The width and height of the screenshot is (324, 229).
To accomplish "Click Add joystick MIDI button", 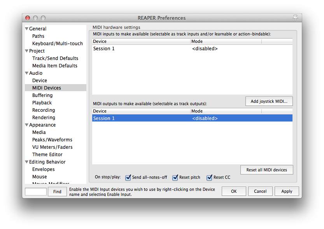I will (x=269, y=101).
